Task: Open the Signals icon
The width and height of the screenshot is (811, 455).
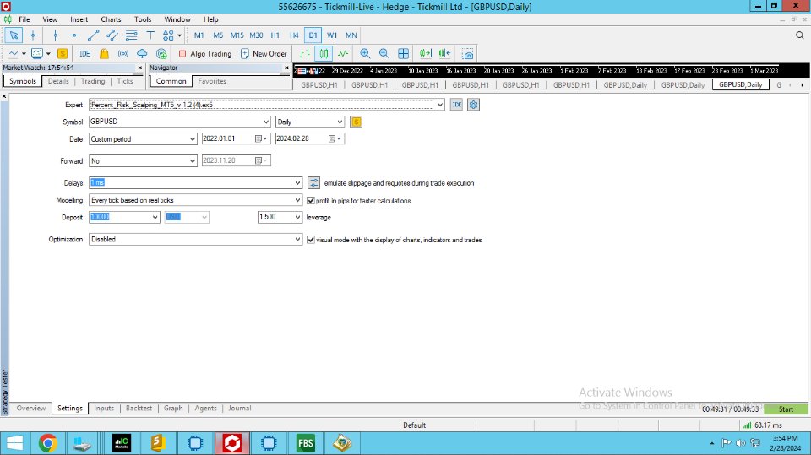Action: coord(123,54)
